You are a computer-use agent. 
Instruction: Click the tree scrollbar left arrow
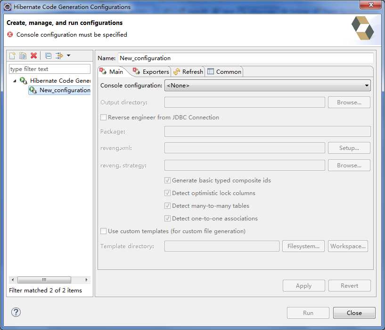13,280
